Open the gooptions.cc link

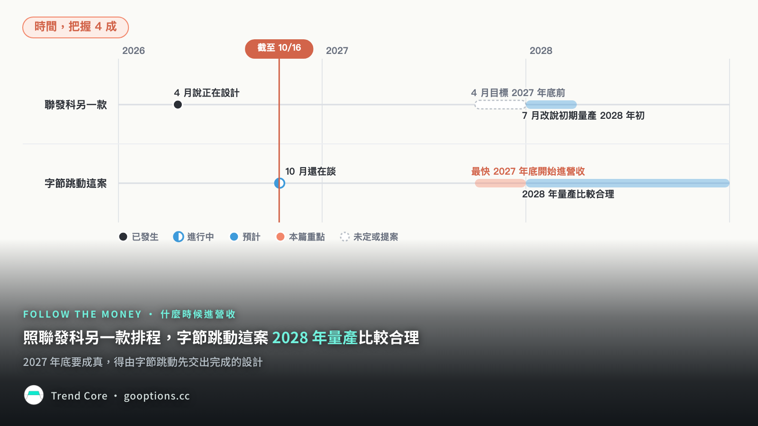(157, 396)
